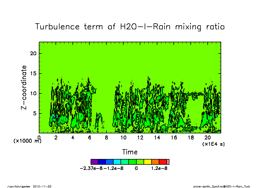This screenshot has height=188, width=260.
Task: Click x-axis tick label 14
Action: click(x=157, y=137)
